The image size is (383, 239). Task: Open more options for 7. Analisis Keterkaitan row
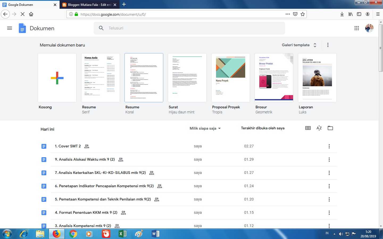329,173
